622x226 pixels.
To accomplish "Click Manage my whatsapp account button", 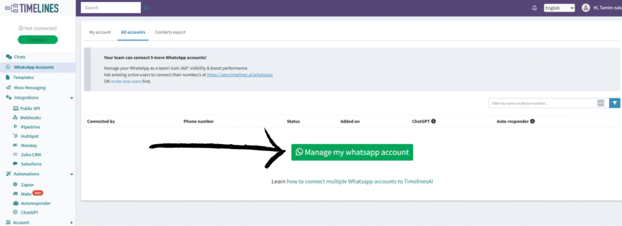I will click(352, 152).
